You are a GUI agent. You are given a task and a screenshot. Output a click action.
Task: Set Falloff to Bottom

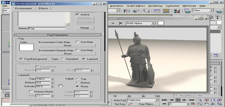(77, 83)
